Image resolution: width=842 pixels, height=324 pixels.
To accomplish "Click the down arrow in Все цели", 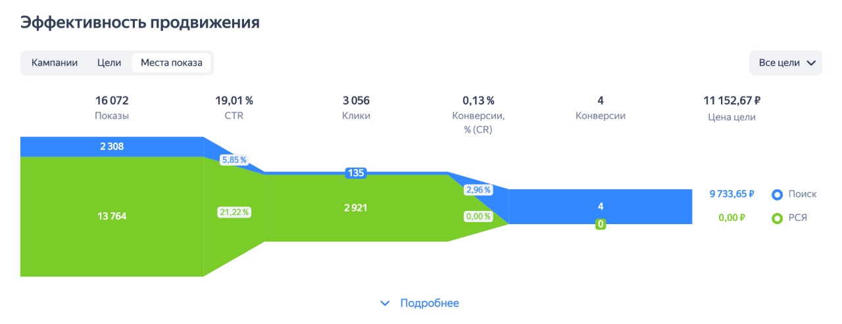I will (x=810, y=63).
